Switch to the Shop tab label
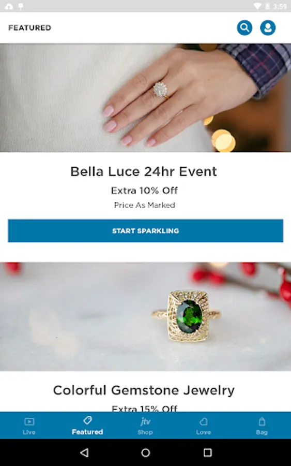Viewport: 291px width, 466px height. pos(145,432)
